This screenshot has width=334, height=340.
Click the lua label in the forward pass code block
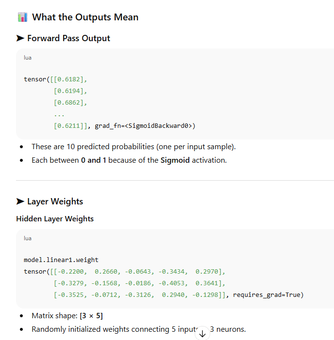(x=28, y=58)
